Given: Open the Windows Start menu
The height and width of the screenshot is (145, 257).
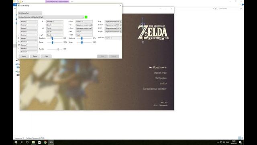Looking at the screenshot, I should [x=16, y=142].
